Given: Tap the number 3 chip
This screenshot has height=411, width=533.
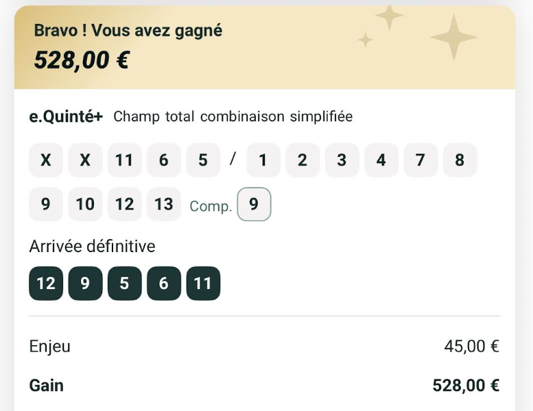Looking at the screenshot, I should [342, 160].
